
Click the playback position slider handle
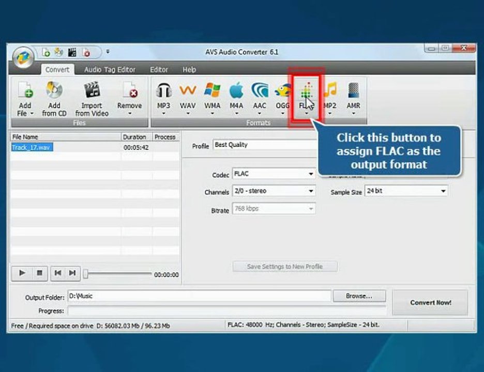tap(86, 274)
